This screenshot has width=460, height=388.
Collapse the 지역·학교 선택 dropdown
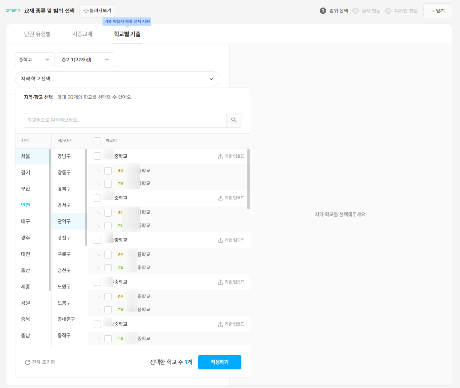pos(117,79)
